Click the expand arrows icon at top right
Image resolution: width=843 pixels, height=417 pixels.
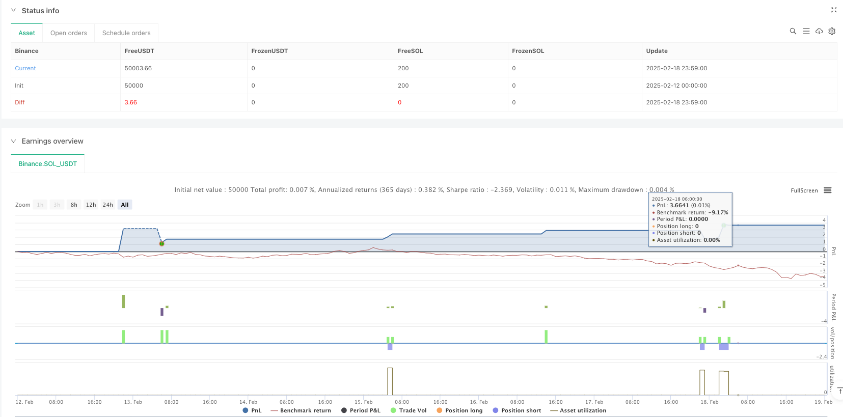pos(834,10)
